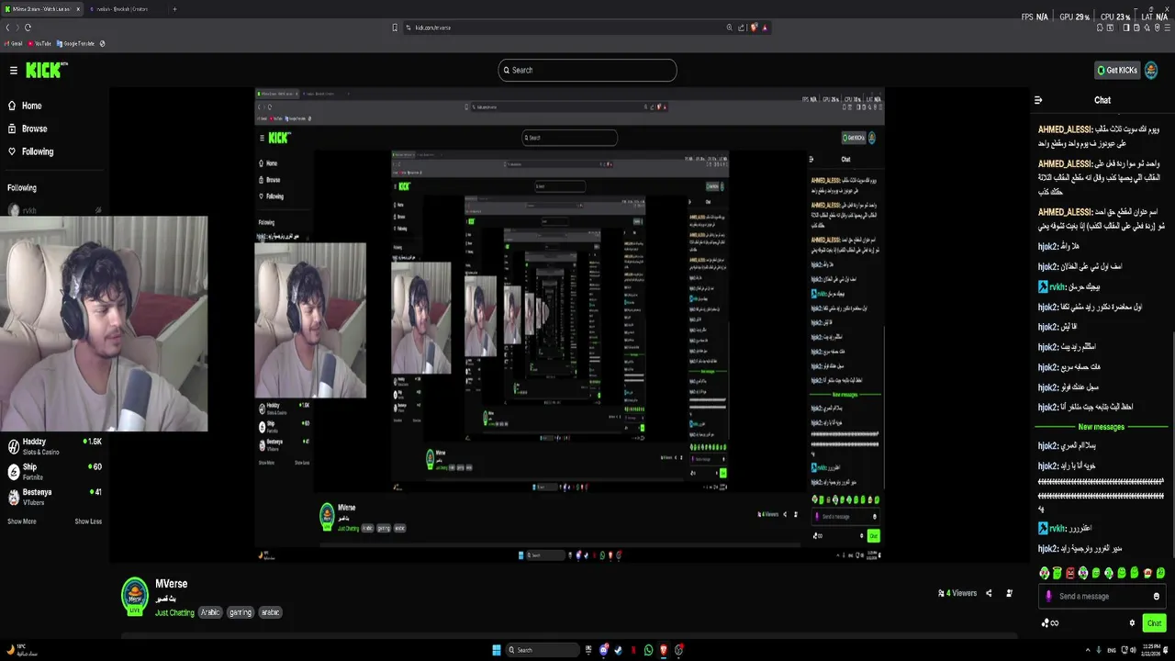Reload the page
Viewport: 1175px width, 661px height.
28,28
